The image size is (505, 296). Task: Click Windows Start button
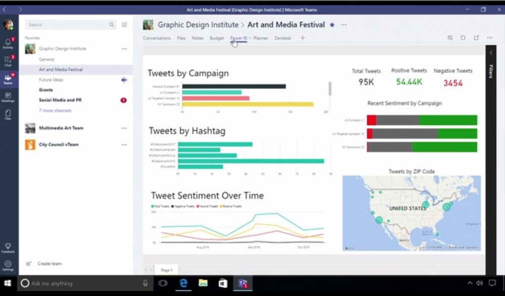[8, 283]
